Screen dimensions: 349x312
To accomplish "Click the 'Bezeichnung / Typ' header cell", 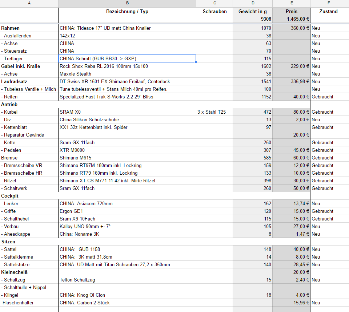I will tap(127, 11).
